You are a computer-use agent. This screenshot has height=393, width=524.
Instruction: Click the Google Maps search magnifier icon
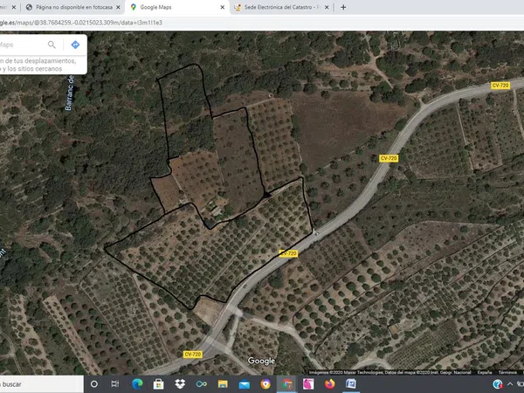click(52, 45)
